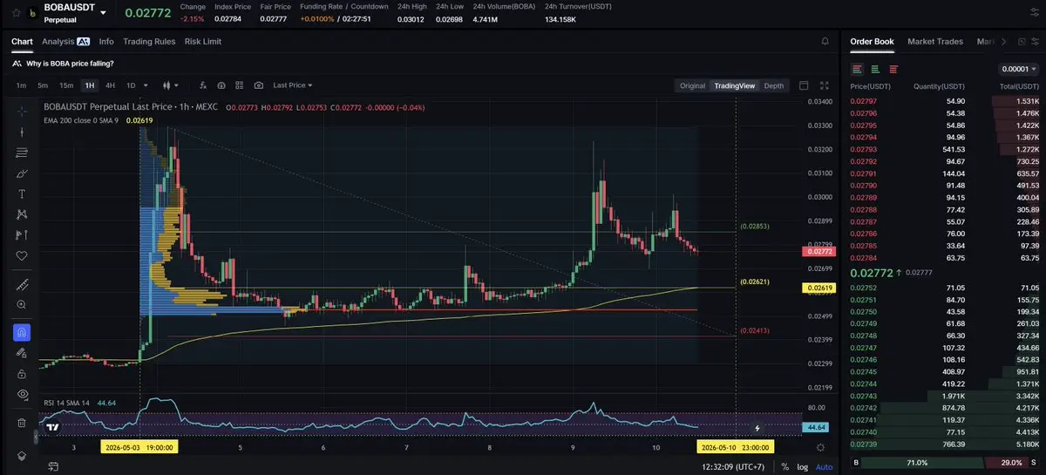Screen dimensions: 1046x475
Task: Select the 1D timeframe
Action: [131, 85]
